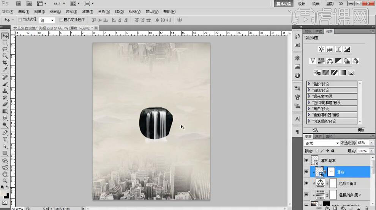Open the 文件(F) menu

(x=8, y=11)
